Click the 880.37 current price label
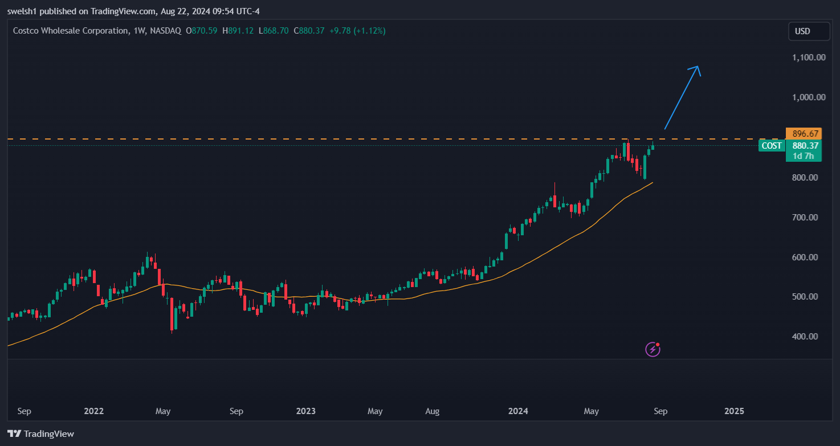 (804, 145)
